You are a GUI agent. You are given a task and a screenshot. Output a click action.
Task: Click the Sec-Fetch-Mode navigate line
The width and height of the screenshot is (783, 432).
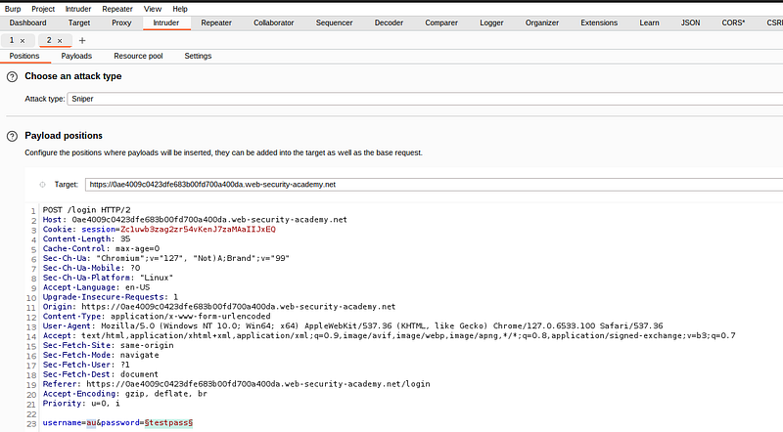tap(101, 355)
